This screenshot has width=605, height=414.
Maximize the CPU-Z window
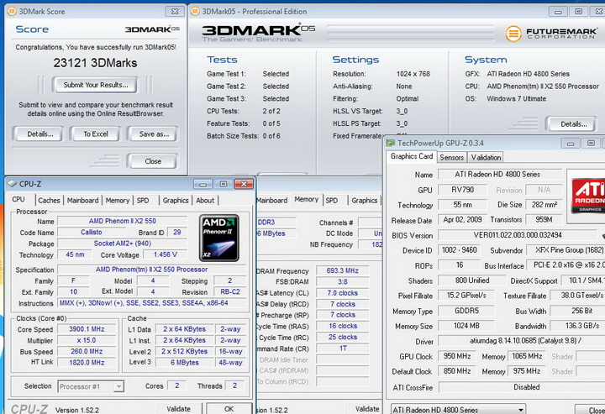pos(224,184)
